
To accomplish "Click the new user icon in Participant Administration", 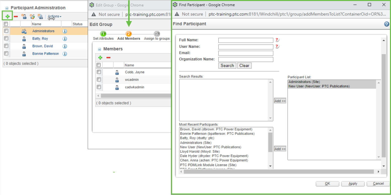I will tap(24, 17).
